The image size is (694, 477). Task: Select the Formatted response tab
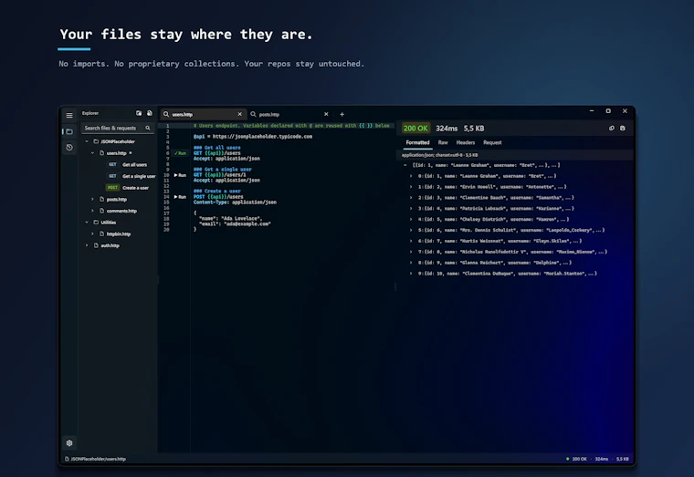pyautogui.click(x=417, y=143)
